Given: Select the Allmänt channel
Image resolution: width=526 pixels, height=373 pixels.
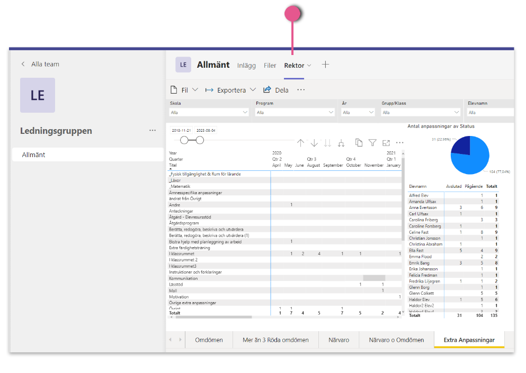Looking at the screenshot, I should [x=88, y=154].
